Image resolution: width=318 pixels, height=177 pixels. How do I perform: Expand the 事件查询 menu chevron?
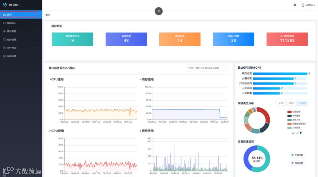(38, 48)
